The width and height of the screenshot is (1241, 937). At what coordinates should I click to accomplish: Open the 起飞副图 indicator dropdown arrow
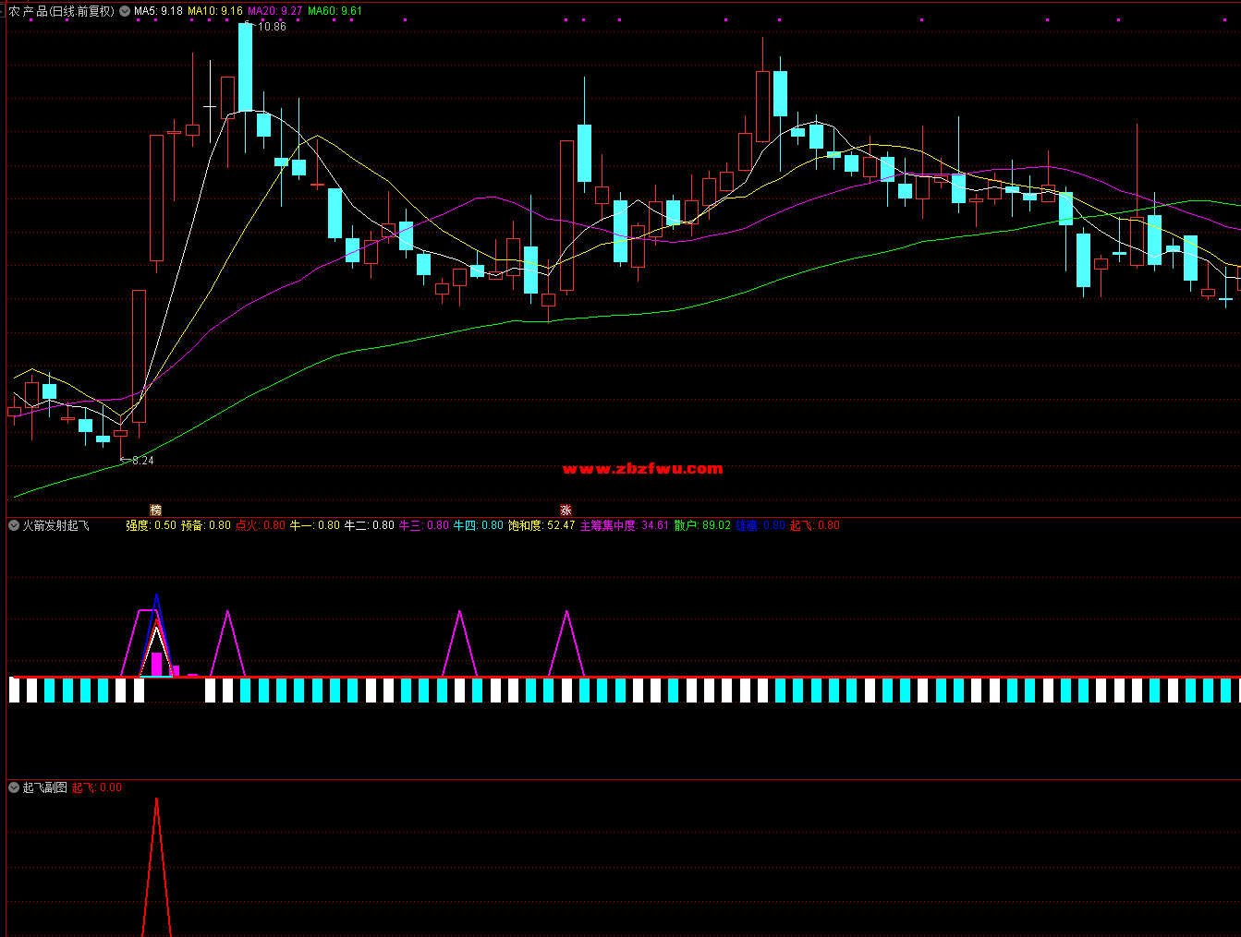[14, 787]
